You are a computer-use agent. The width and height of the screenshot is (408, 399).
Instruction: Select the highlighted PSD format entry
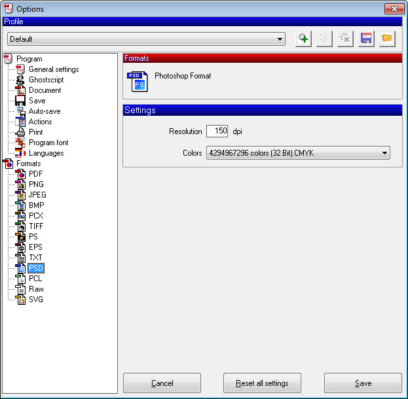pos(36,268)
